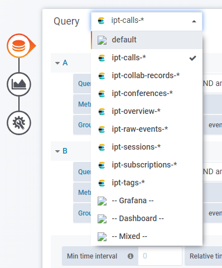
Task: Collapse query B section
Action: [57, 151]
